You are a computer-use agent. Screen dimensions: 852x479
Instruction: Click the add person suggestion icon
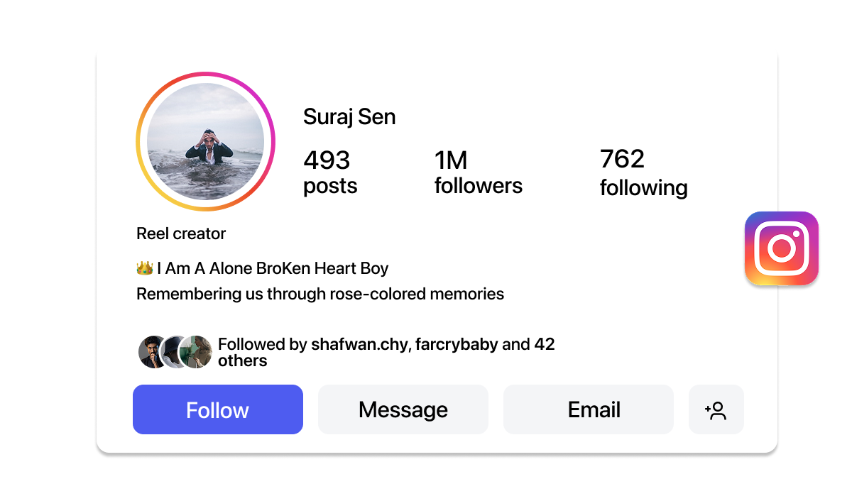coord(716,409)
